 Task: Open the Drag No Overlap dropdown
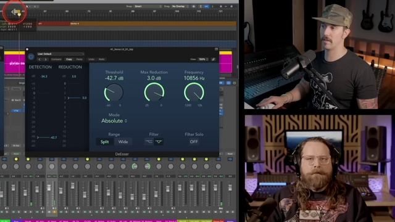point(180,6)
